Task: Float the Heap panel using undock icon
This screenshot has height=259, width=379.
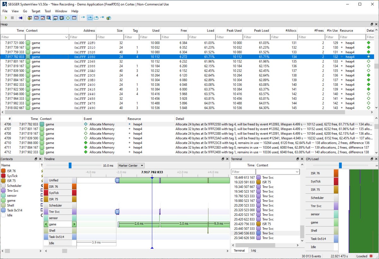Action: tap(372, 24)
